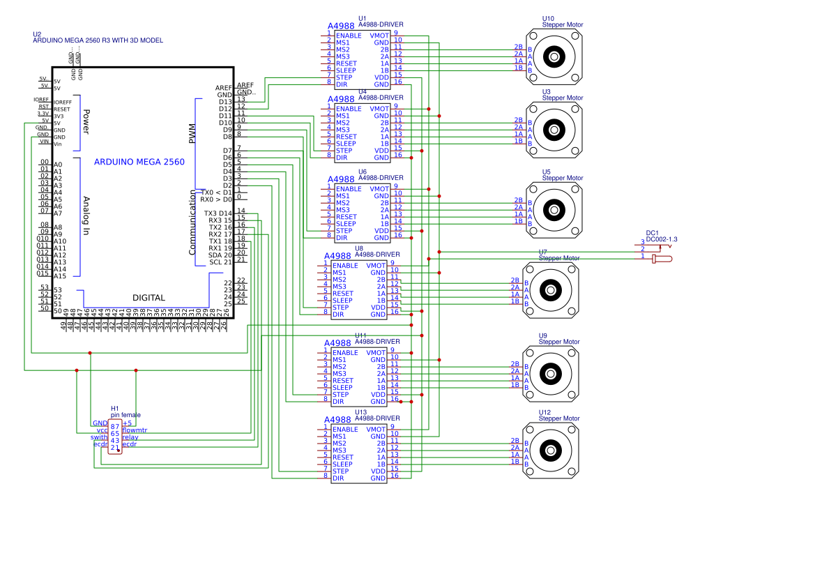This screenshot has height=576, width=815.
Task: Click the 'DIR' pin label on driver U6
Action: tap(342, 238)
